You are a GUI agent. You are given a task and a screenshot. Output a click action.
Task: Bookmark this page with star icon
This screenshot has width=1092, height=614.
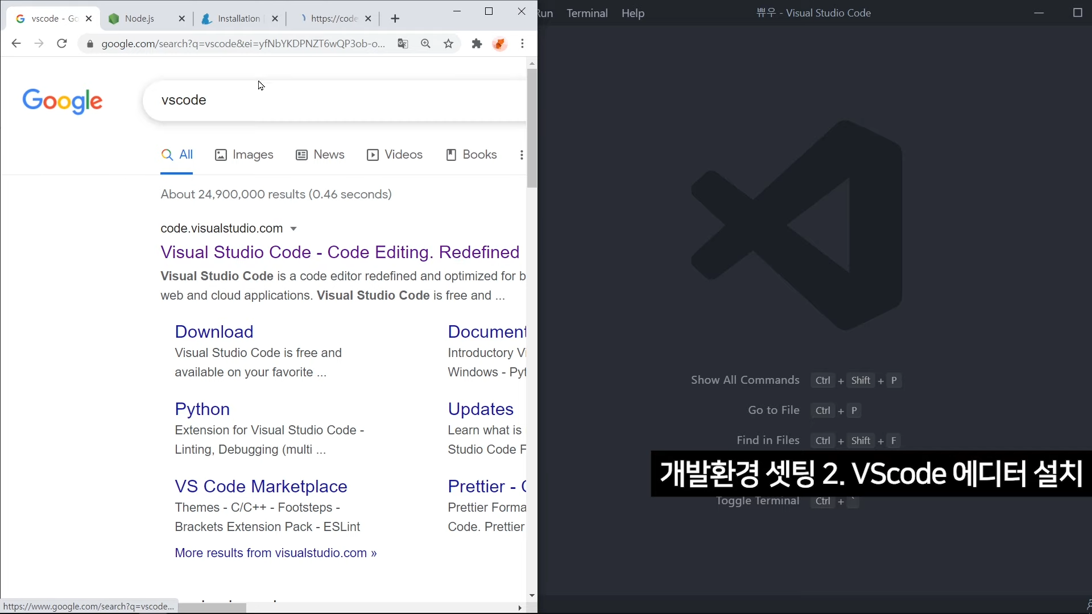point(448,43)
